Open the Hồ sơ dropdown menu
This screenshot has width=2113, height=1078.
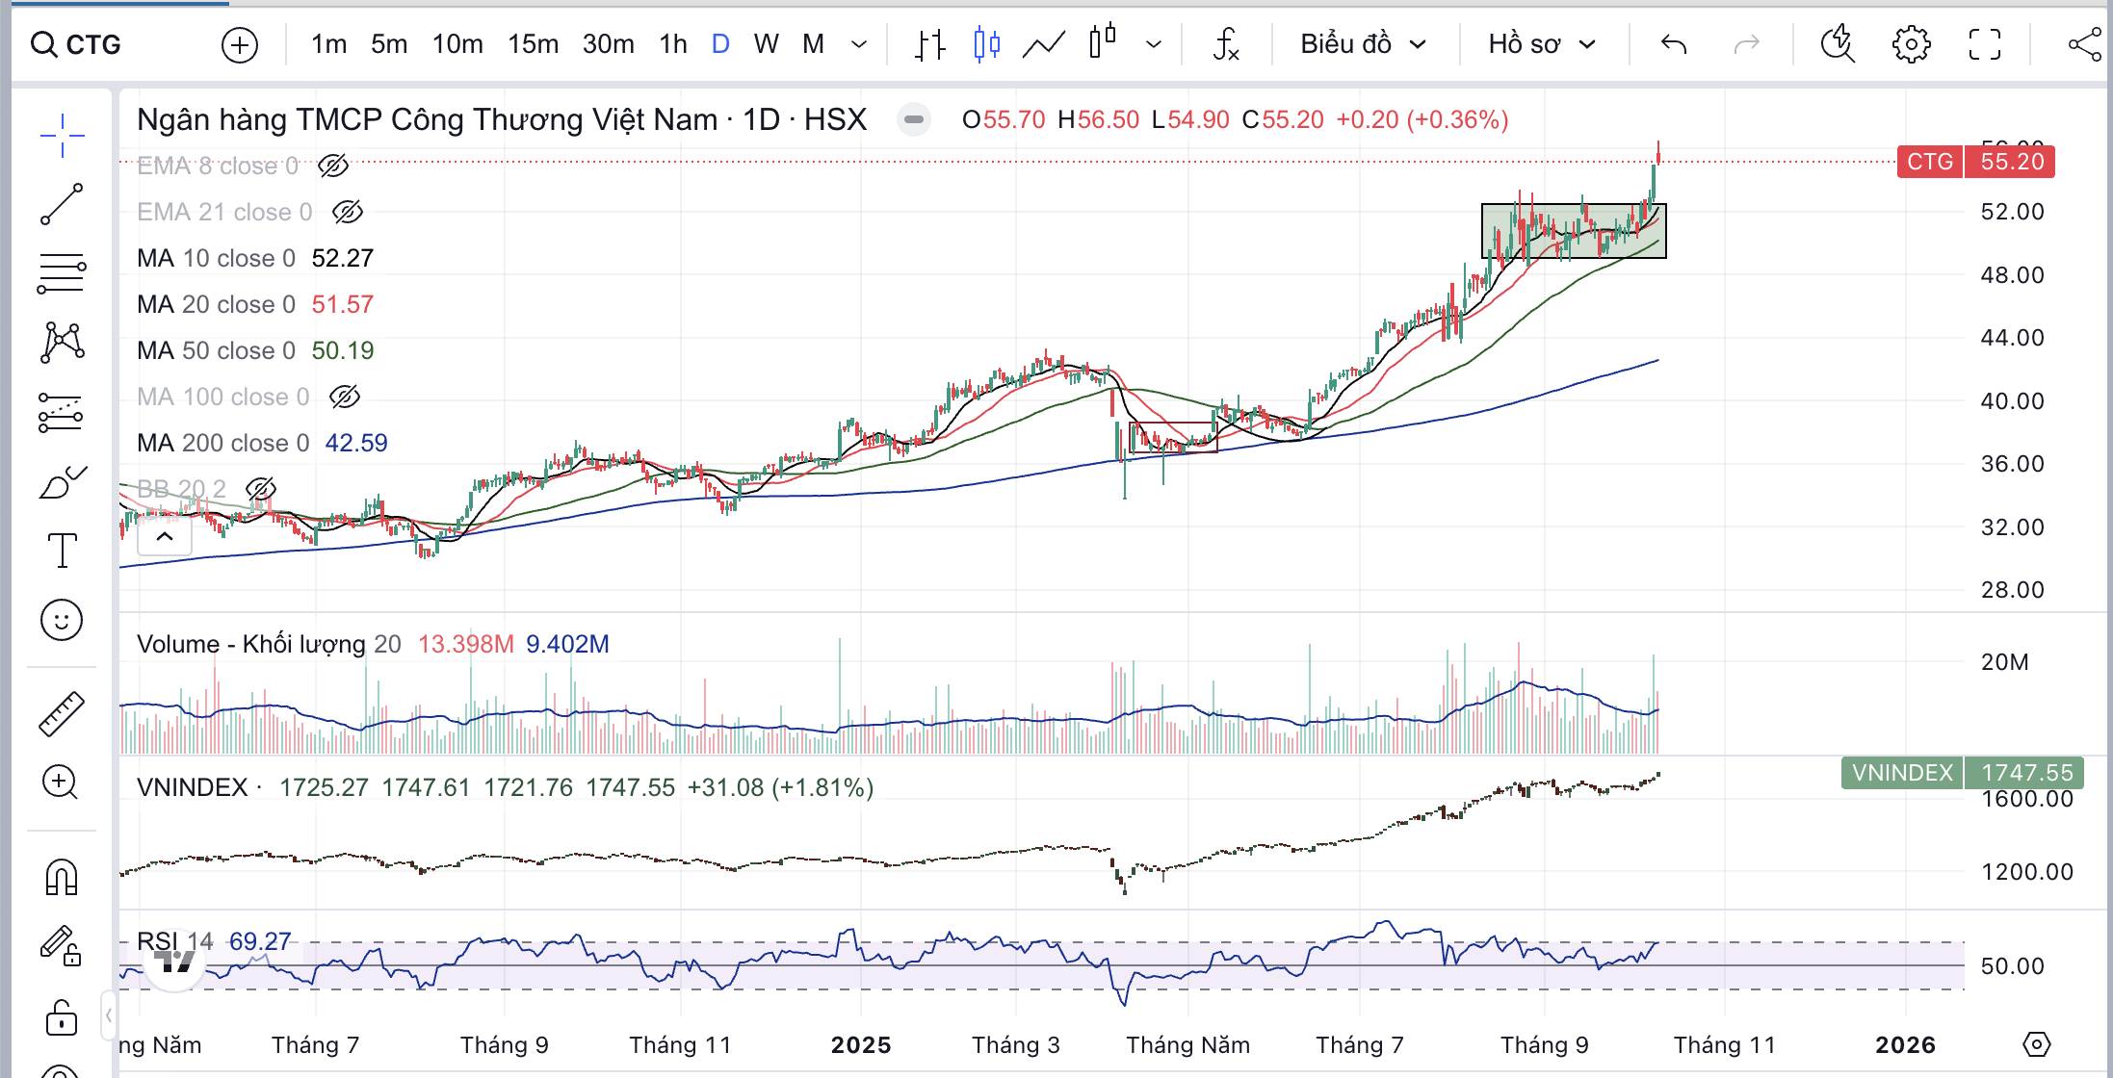point(1541,44)
